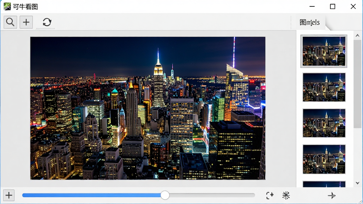Click the bracket-with-sparkle icon right of the slider
Image resolution: width=363 pixels, height=204 pixels.
[270, 195]
